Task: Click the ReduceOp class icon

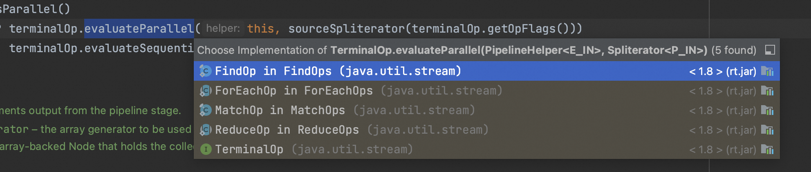Action: 205,130
